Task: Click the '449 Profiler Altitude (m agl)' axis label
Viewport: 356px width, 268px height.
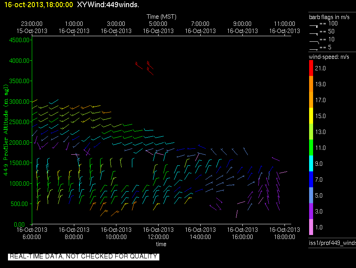Action: pyautogui.click(x=6, y=130)
